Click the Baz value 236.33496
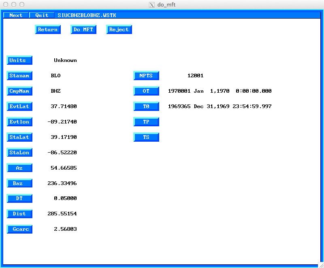324x268 pixels. tap(62, 183)
